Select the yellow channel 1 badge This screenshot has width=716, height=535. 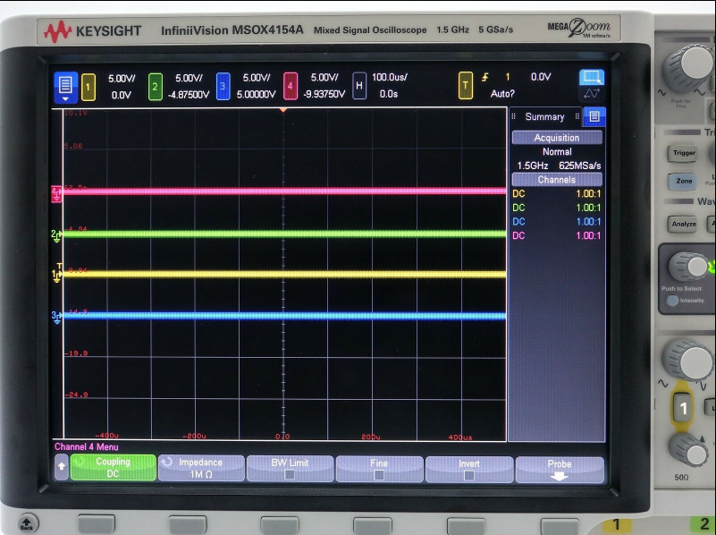88,87
